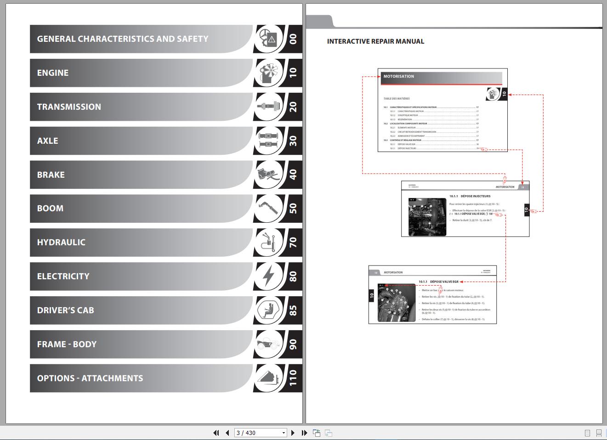607x440 pixels.
Task: Click the Motorisation table of contents thumbnail
Action: click(442, 110)
